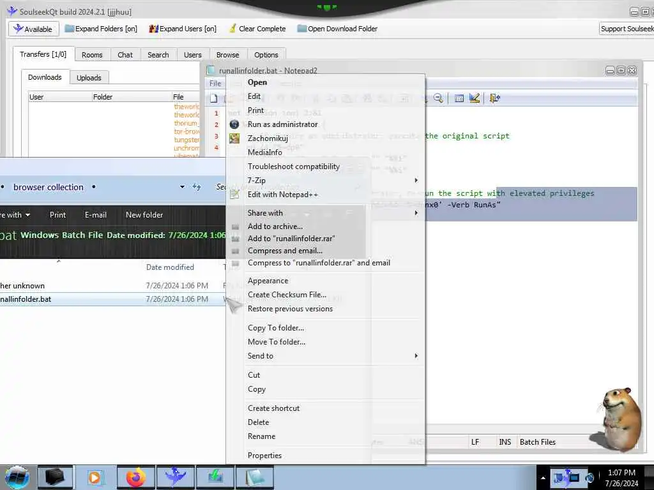Select Add to "runallinfolder.rar"
654x490 pixels.
pos(291,239)
